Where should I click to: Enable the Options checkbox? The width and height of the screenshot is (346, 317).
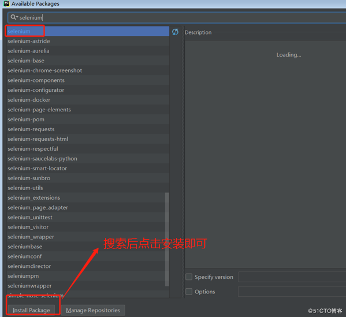coord(189,292)
